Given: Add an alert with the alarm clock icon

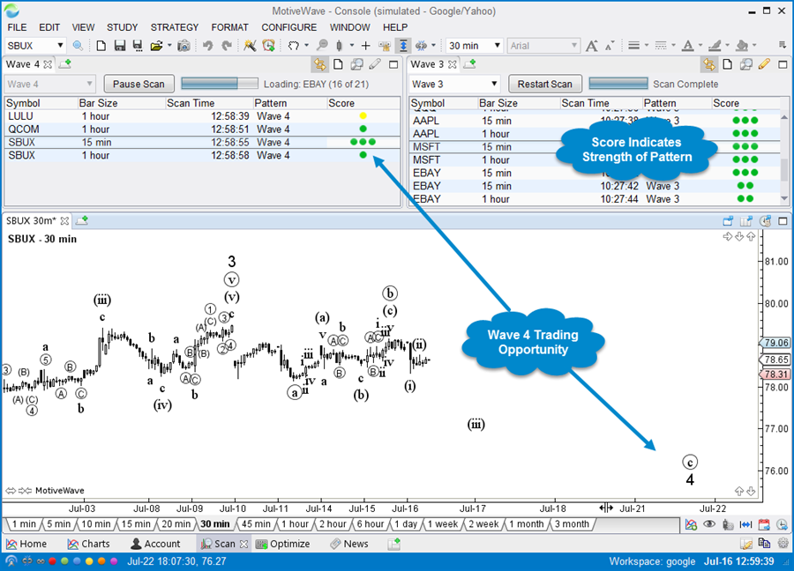Looking at the screenshot, I should [x=268, y=46].
